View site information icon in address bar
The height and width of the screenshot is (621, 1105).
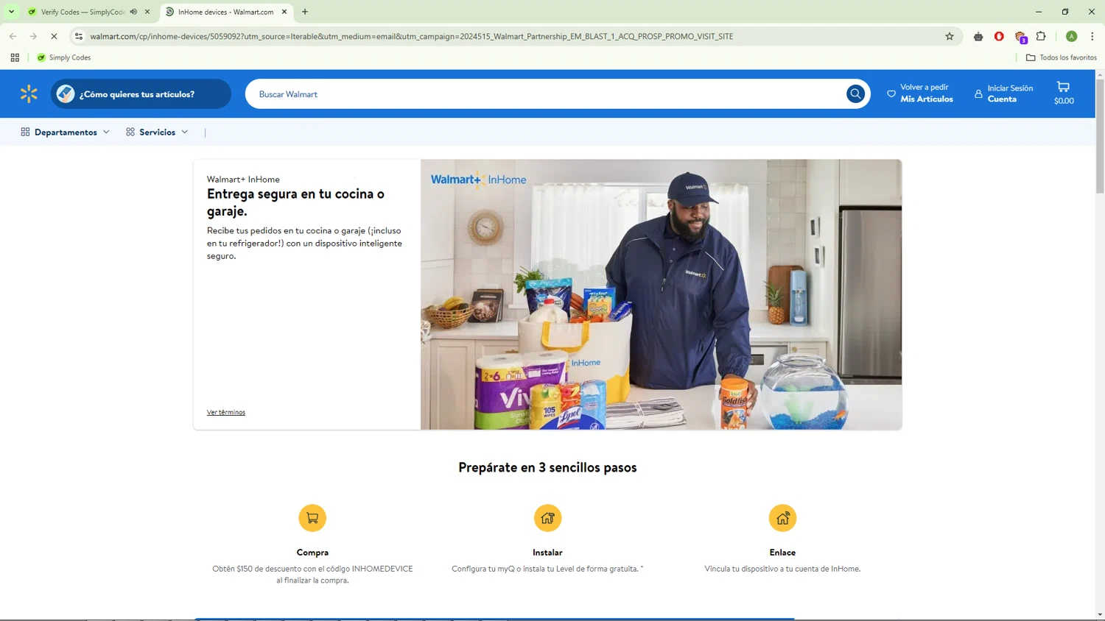pos(79,36)
